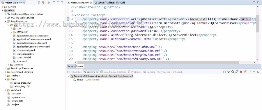Image resolution: width=262 pixels, height=110 pixels.
Task: Start the server in profile mode
Action: pyautogui.click(x=237, y=72)
